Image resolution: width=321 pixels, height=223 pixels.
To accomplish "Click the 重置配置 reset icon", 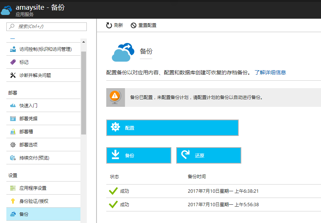I will point(134,25).
